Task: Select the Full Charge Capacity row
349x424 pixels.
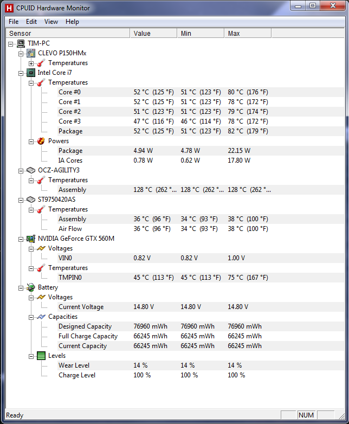Action: pos(201,336)
